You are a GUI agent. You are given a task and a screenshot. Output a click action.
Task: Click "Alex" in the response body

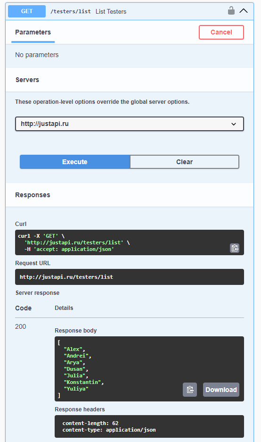73,349
